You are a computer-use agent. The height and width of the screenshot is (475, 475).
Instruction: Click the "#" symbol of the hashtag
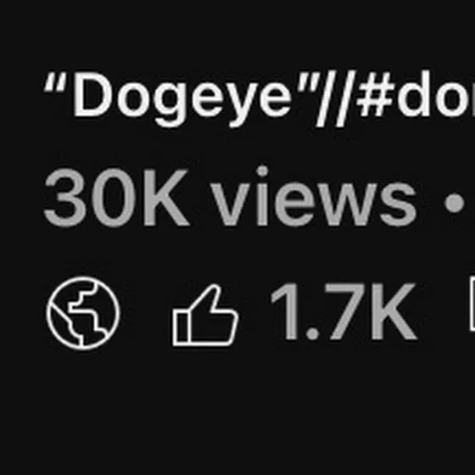tap(376, 96)
